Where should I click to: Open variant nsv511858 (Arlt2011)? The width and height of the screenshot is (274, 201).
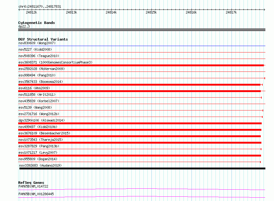(37, 95)
